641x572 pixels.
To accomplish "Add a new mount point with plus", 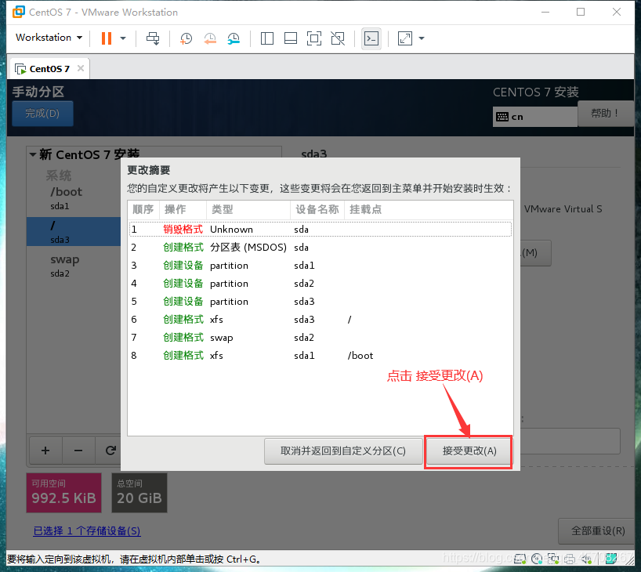I will tap(45, 451).
